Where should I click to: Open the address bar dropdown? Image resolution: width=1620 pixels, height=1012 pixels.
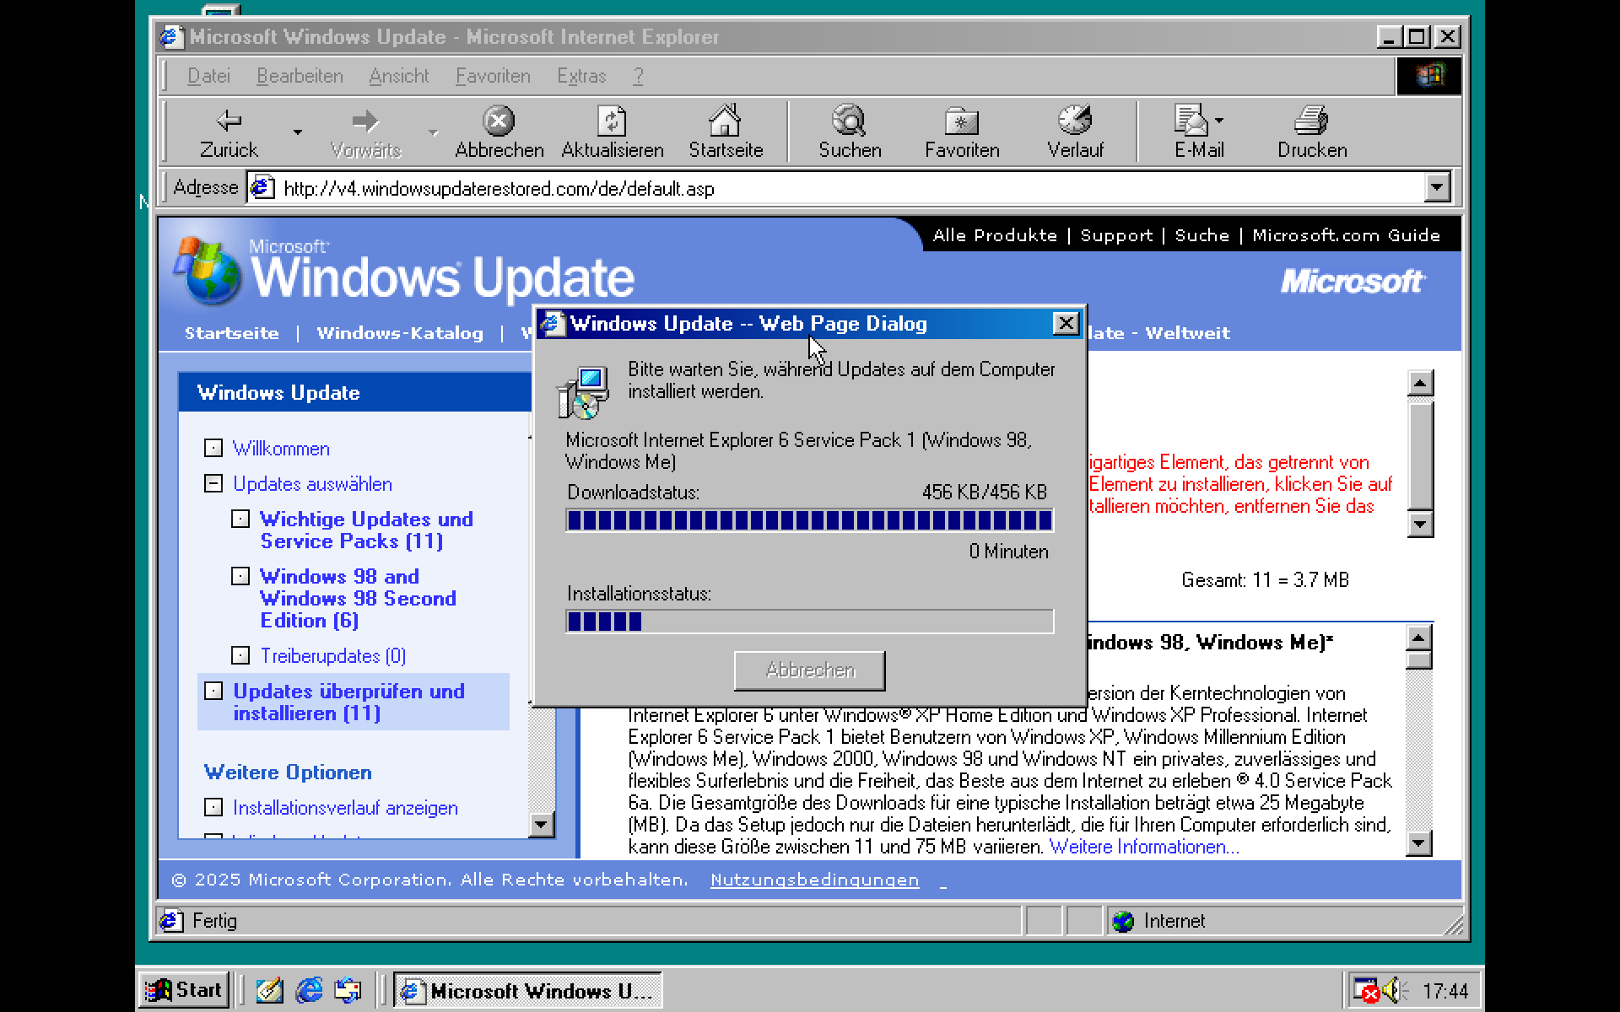(x=1438, y=187)
